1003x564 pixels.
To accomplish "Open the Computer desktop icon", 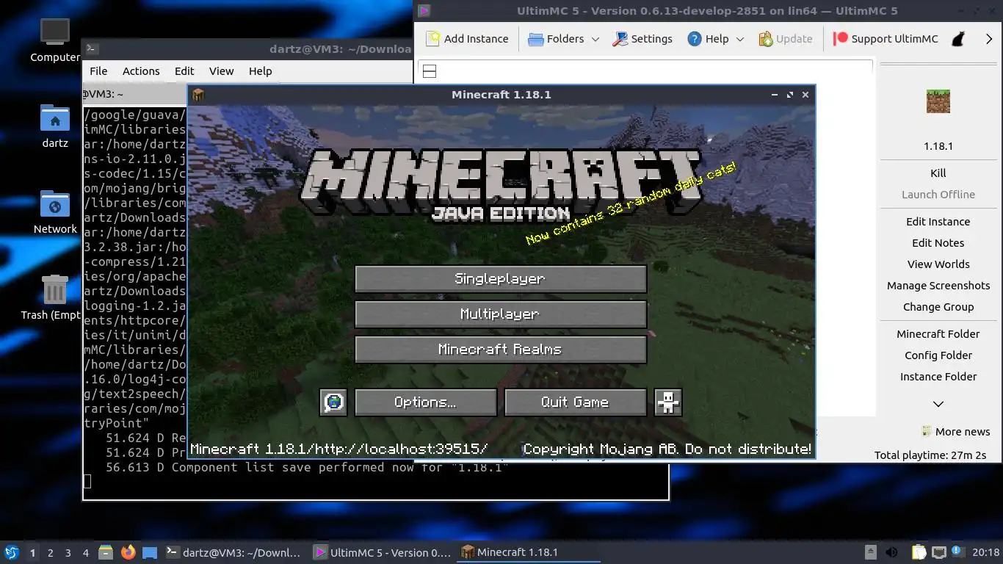I will click(x=55, y=40).
